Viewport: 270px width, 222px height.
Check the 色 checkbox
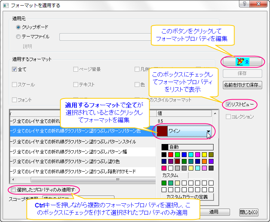click(137, 85)
